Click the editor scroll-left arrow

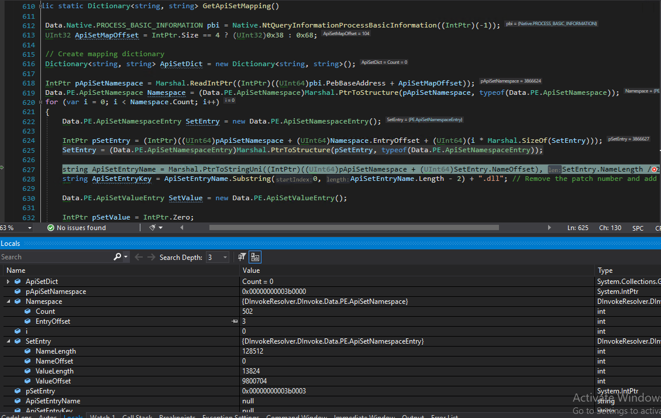coord(182,227)
